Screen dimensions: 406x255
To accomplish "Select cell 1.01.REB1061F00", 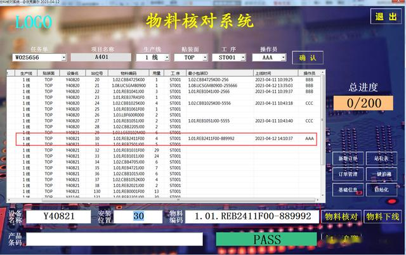I will pos(129,109).
